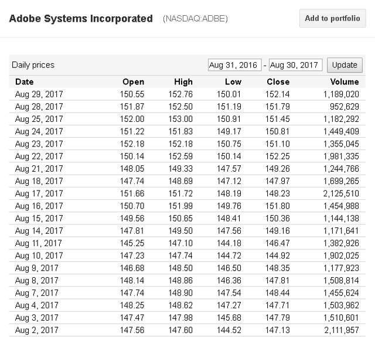Select the Aug 4, 2017 date cell
Image resolution: width=375 pixels, height=337 pixels.
(x=36, y=305)
